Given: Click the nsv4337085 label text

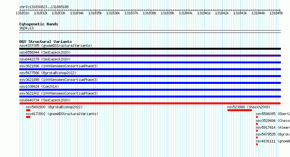Looking at the screenshot, I should click(x=56, y=46).
